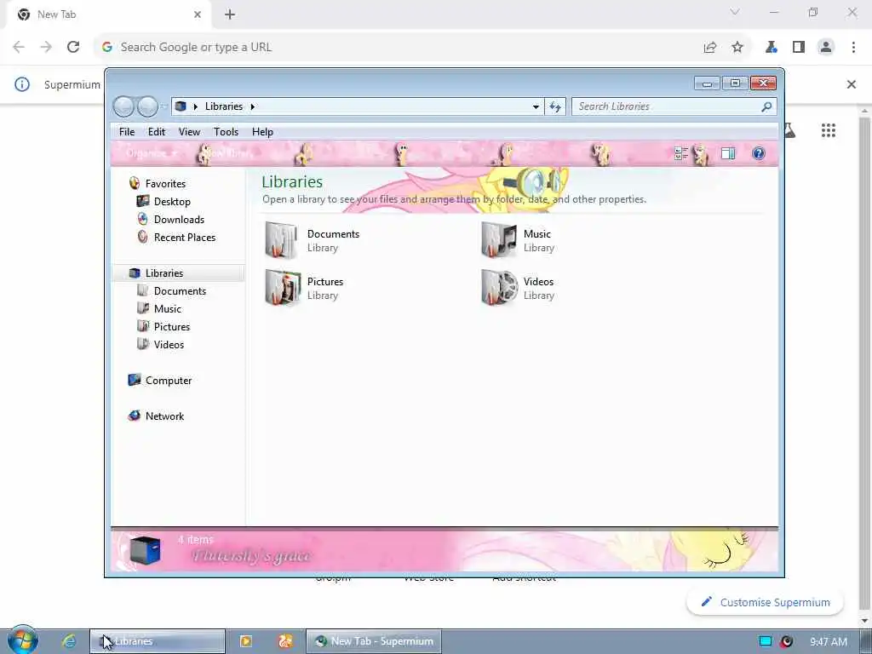Screen dimensions: 872x654
Task: Select the Pictures library icon
Action: (x=283, y=288)
